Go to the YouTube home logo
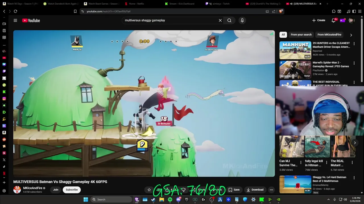The image size is (364, 204). point(31,20)
